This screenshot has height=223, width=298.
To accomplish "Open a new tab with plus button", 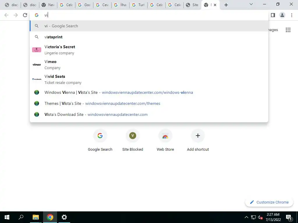I will 226,5.
